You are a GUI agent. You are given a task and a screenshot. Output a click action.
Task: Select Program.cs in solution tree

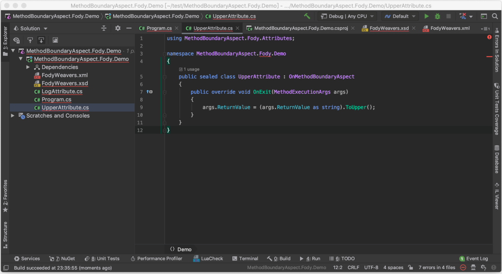pyautogui.click(x=56, y=99)
